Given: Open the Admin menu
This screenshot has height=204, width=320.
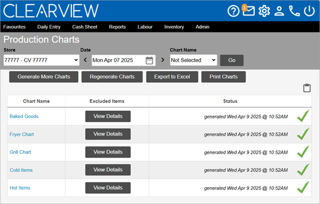Looking at the screenshot, I should click(203, 27).
